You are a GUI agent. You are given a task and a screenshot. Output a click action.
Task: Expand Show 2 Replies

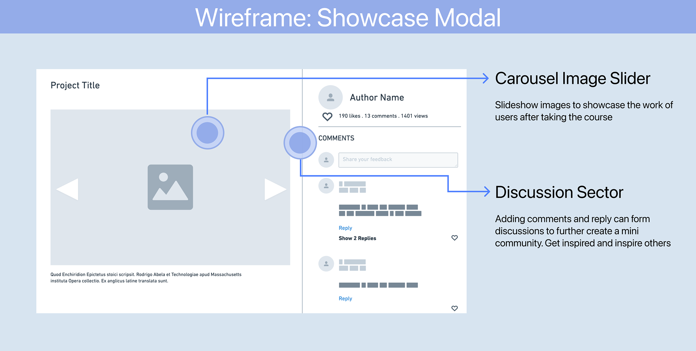coord(357,238)
